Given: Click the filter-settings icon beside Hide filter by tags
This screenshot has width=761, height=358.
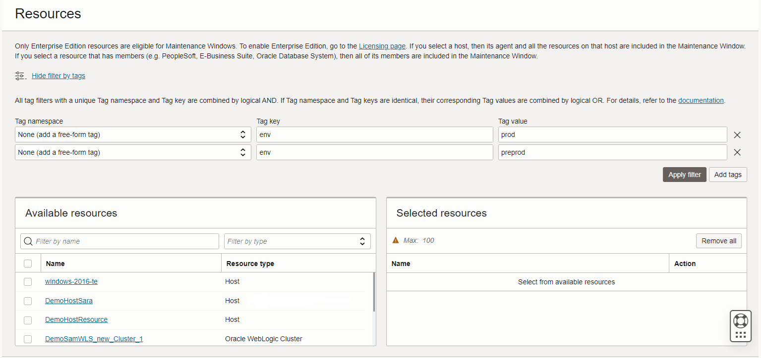Looking at the screenshot, I should [20, 75].
